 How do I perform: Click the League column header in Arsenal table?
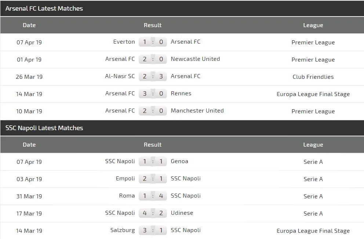[x=313, y=25]
